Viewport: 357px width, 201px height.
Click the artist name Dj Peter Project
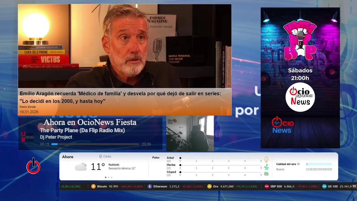[56, 137]
